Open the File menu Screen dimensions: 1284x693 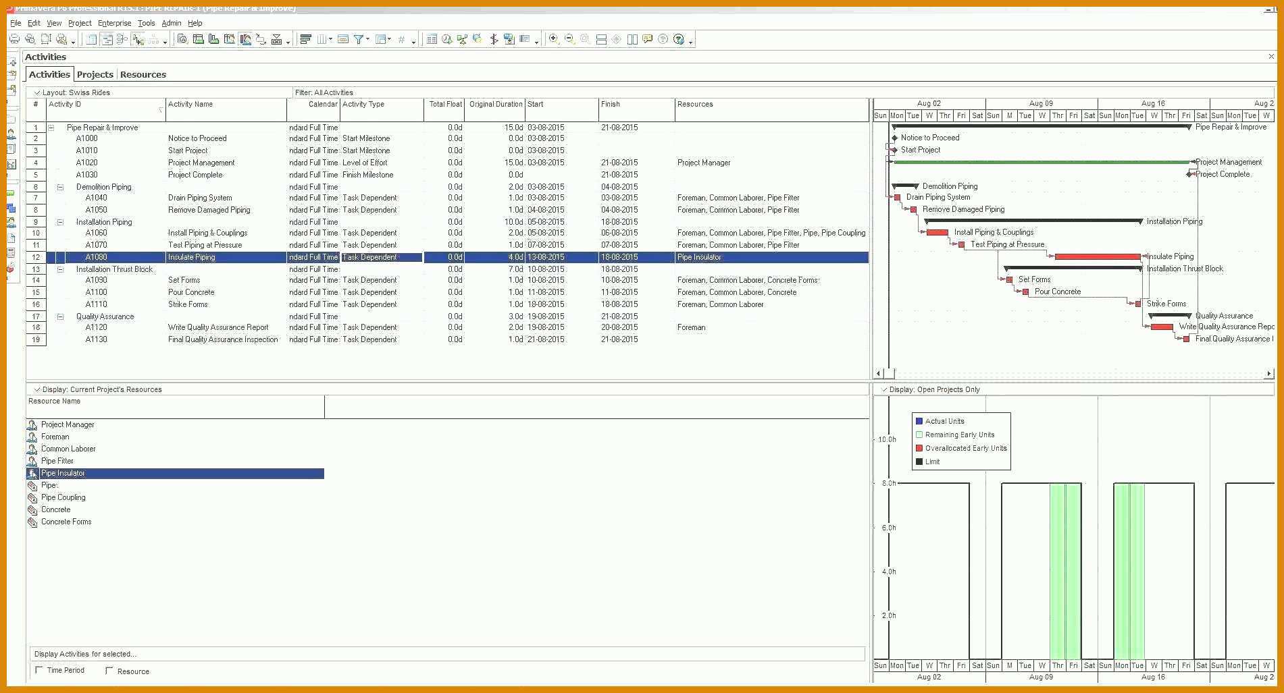pos(16,23)
